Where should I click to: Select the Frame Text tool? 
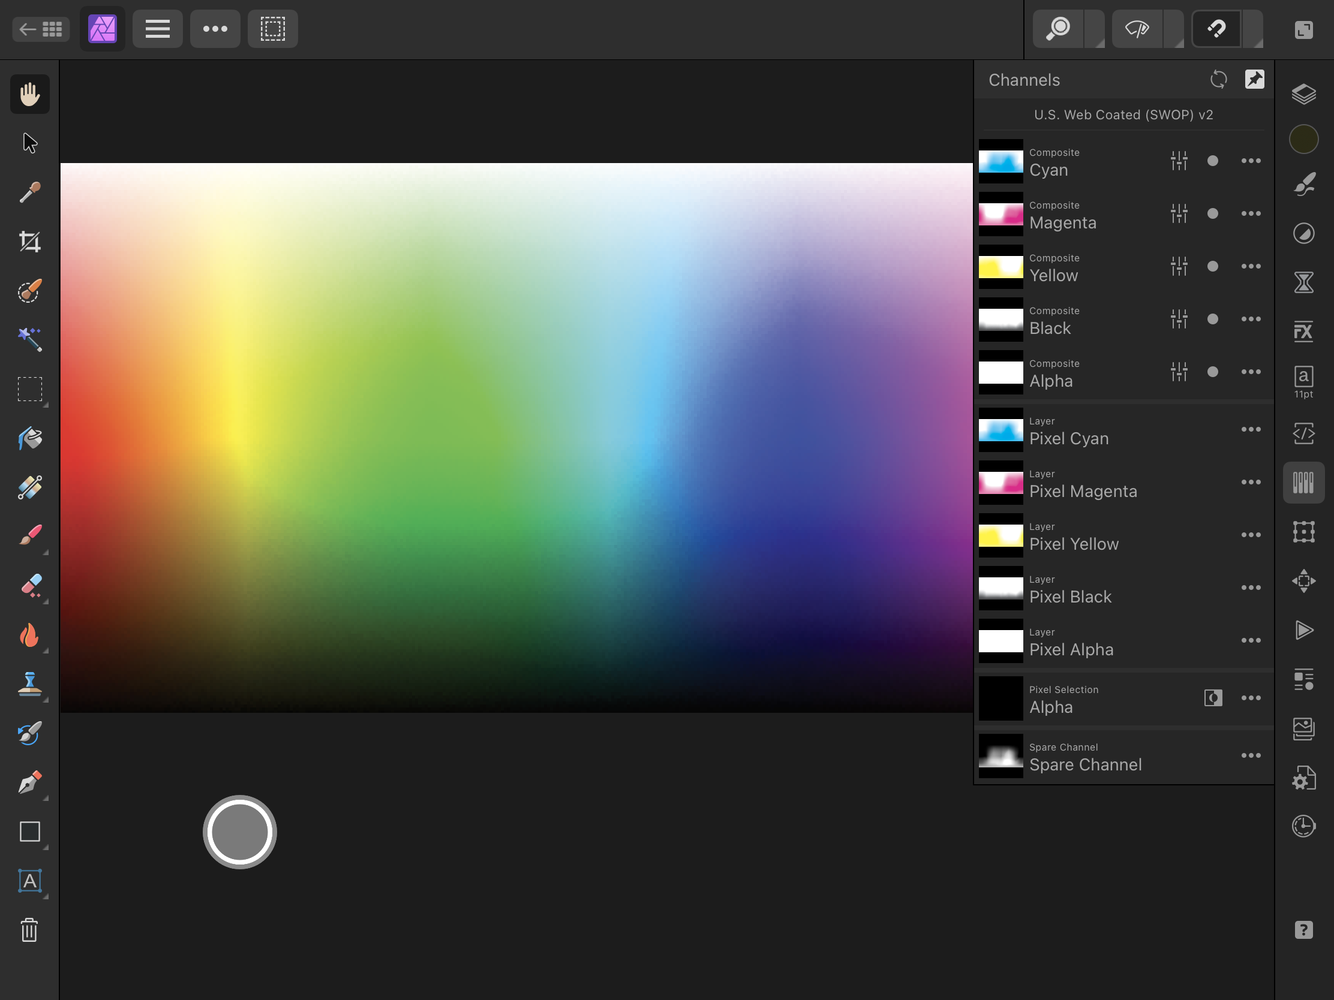(29, 881)
